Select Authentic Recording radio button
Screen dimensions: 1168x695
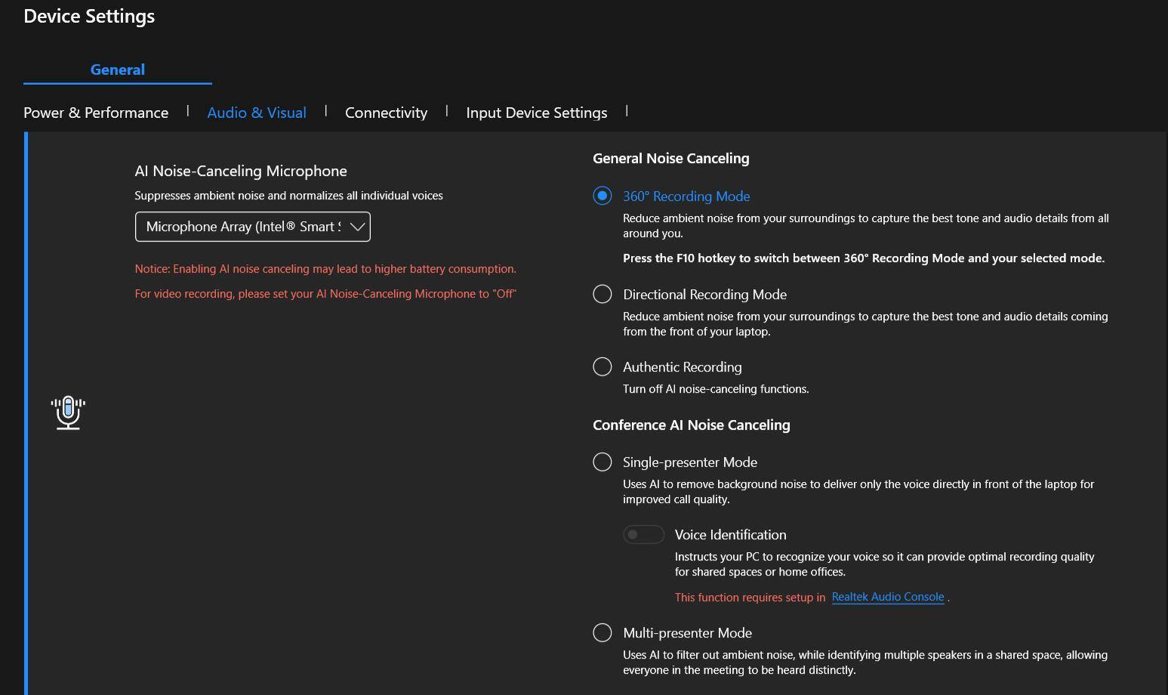click(x=602, y=367)
